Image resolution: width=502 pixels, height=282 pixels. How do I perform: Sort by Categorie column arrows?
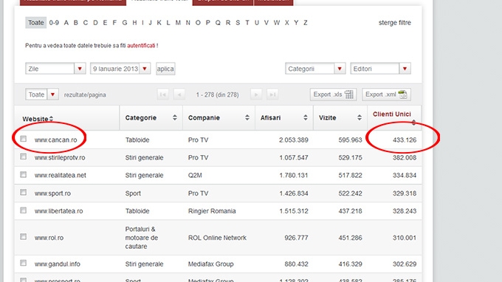[174, 117]
